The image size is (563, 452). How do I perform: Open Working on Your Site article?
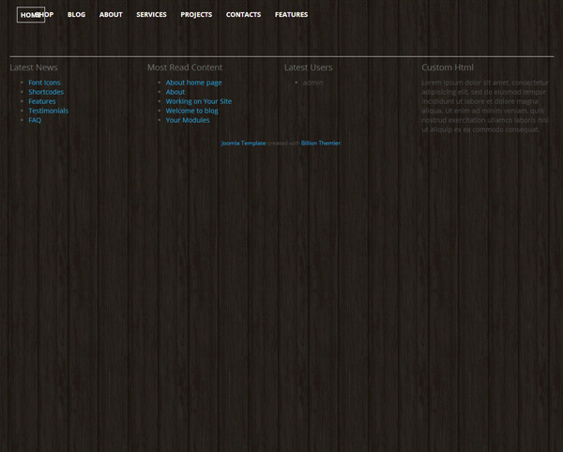[198, 101]
